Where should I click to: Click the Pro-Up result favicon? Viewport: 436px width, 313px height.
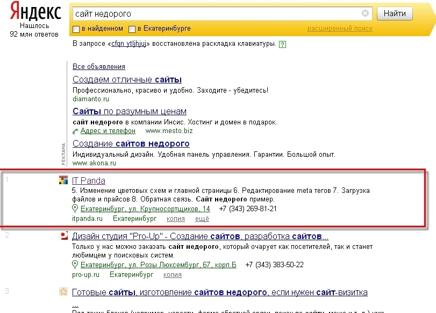point(64,236)
